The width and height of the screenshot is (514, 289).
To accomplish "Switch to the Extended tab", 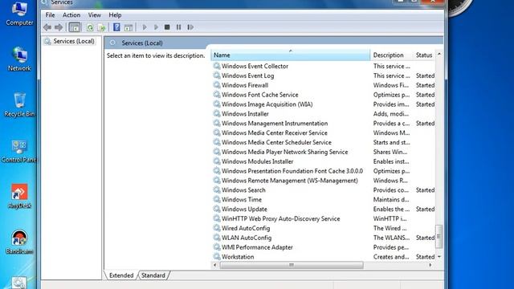I will pyautogui.click(x=121, y=275).
